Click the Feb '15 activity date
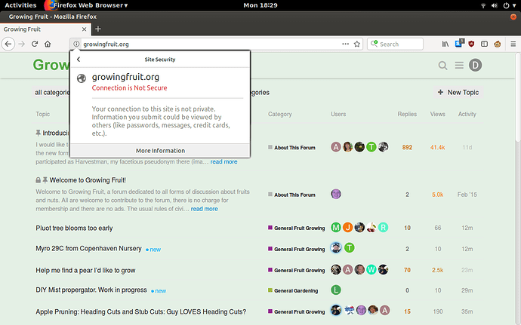This screenshot has width=521, height=325. point(467,195)
